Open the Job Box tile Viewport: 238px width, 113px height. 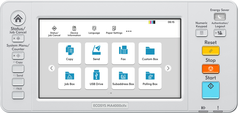coord(70,78)
